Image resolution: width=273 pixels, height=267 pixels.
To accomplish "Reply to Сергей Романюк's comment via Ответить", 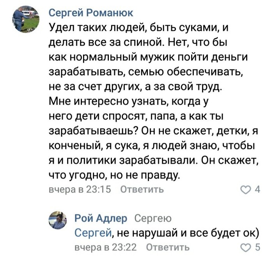I will click(x=142, y=190).
